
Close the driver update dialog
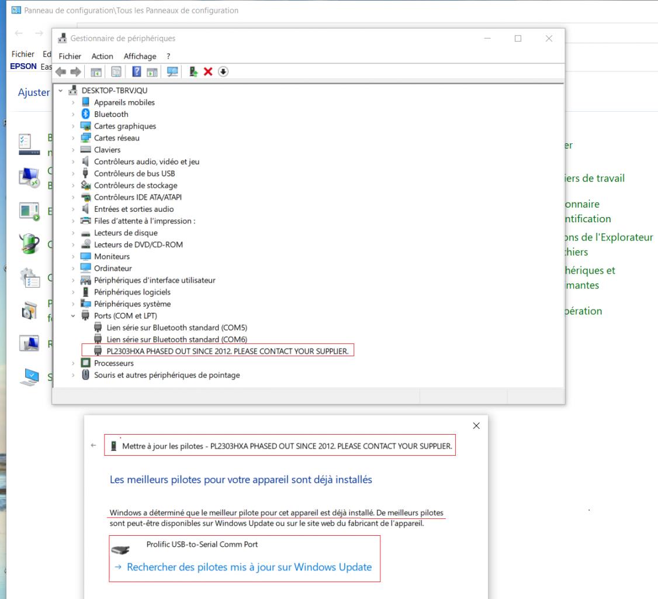[x=476, y=425]
